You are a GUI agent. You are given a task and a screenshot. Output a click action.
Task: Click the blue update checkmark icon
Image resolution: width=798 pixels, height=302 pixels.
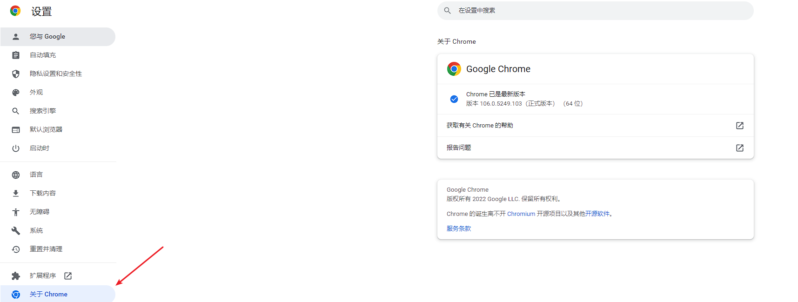(x=454, y=99)
